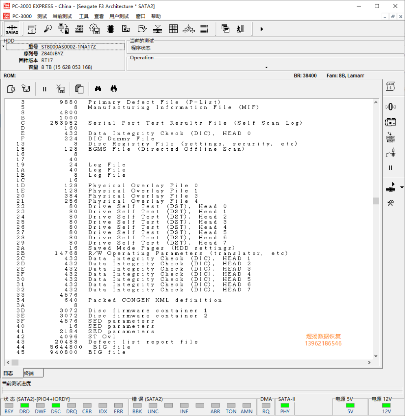Open the 窗口 menu
The width and height of the screenshot is (405, 416).
(140, 16)
